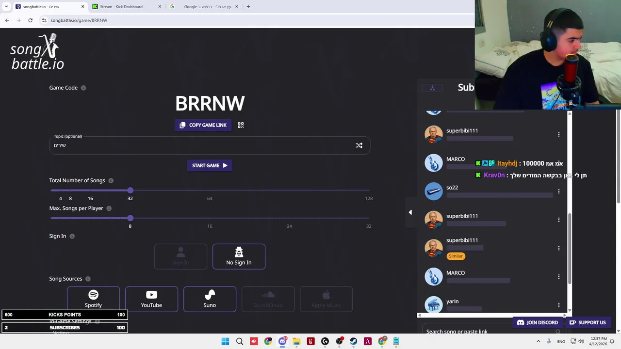Open the three-dot menu for so22
The height and width of the screenshot is (349, 621).
coord(559,191)
